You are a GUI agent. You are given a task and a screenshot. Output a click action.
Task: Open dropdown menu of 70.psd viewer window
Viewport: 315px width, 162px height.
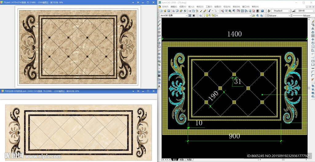tap(133, 2)
